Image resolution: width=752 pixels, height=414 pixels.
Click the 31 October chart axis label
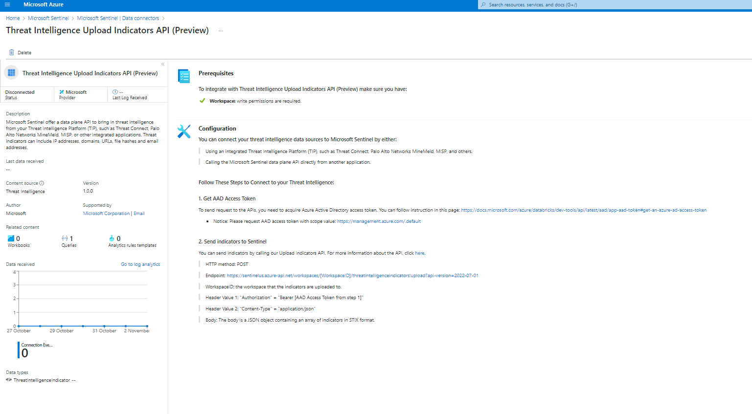click(x=104, y=331)
